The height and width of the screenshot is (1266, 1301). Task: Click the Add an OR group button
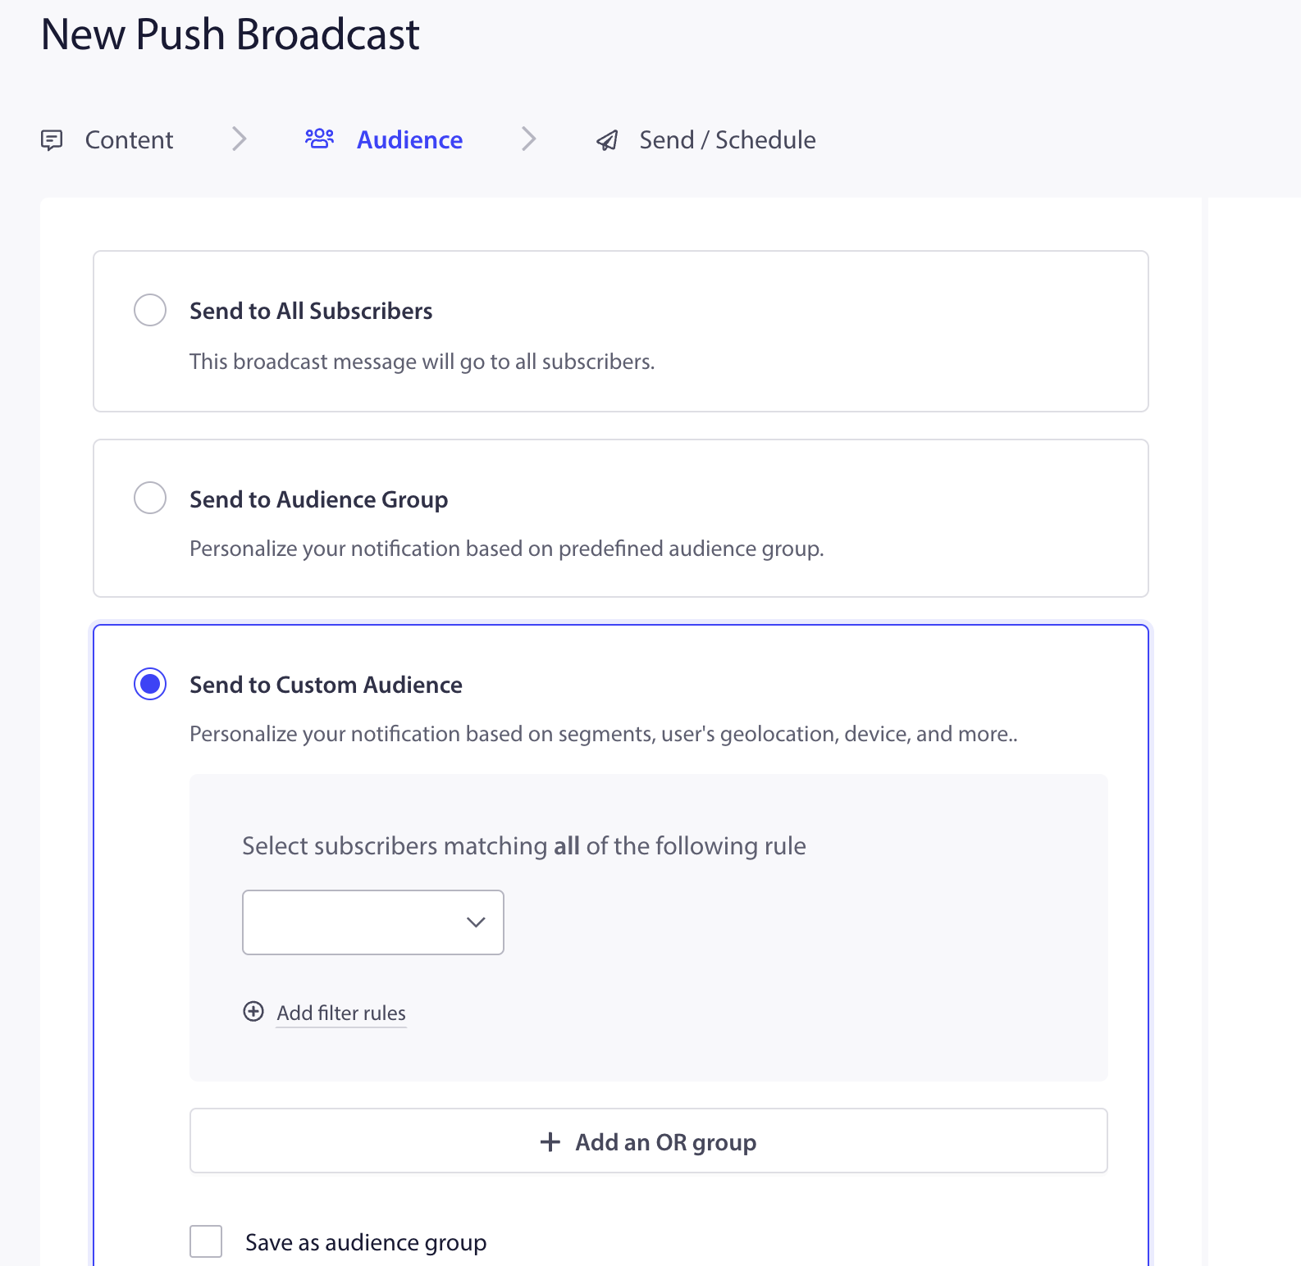[648, 1141]
